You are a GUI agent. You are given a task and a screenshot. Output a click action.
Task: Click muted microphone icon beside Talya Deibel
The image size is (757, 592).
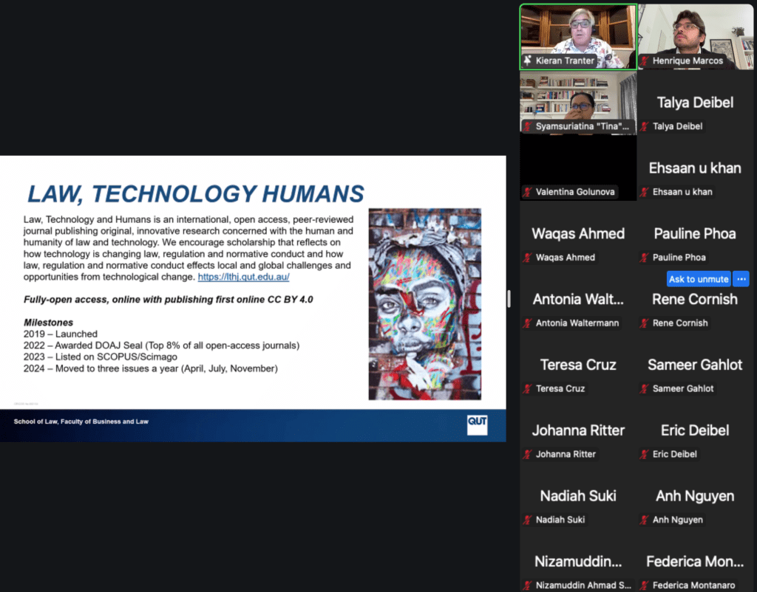pos(644,127)
